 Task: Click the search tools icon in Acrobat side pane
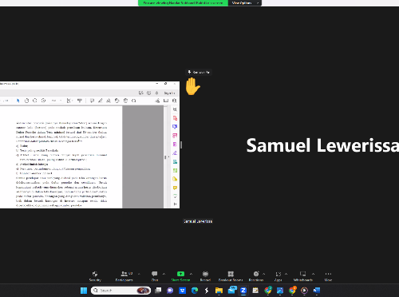175,109
